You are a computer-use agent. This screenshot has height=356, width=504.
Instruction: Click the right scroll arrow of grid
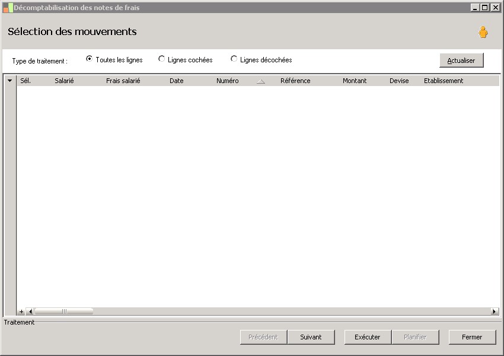[x=495, y=311]
